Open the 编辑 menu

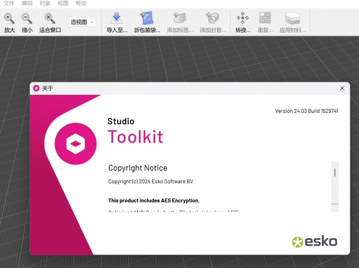coord(27,3)
